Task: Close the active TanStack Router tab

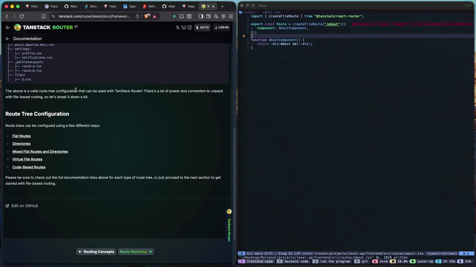Action: [x=213, y=6]
